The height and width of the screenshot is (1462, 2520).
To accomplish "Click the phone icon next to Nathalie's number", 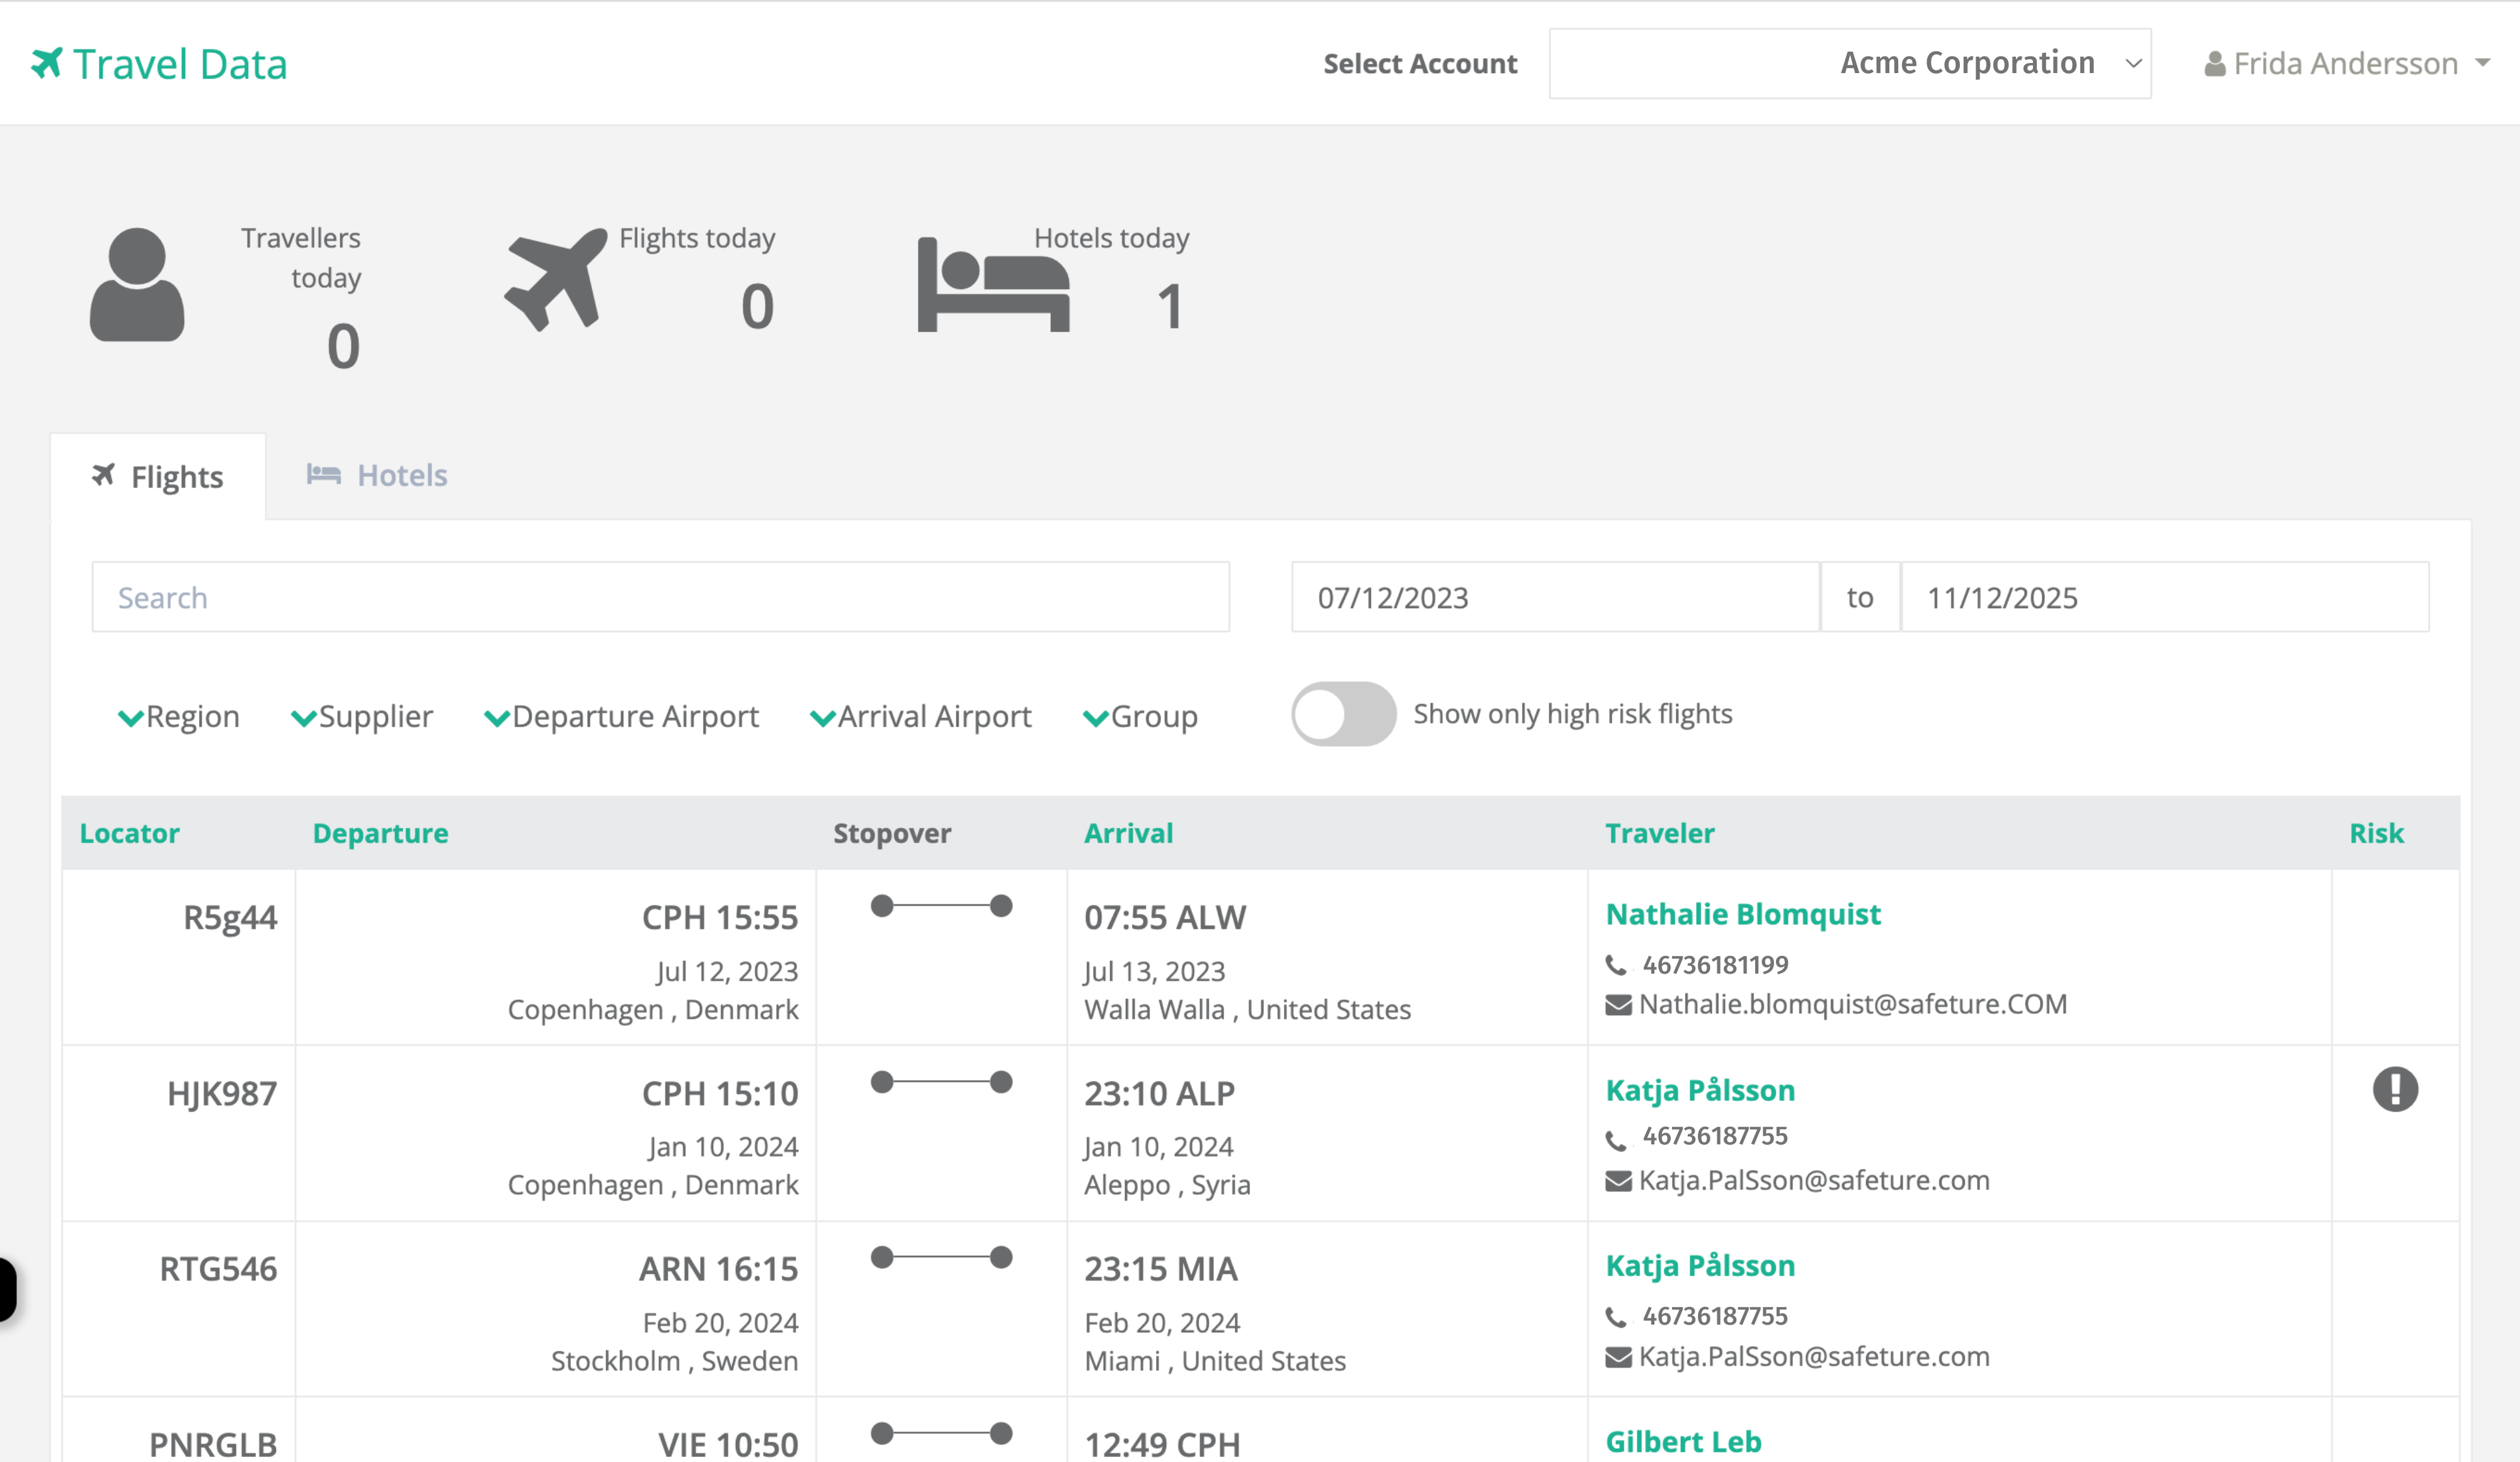I will coord(1616,964).
